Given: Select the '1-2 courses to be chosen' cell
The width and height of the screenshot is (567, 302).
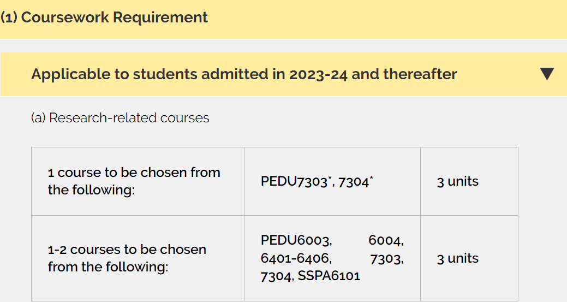Looking at the screenshot, I should tap(127, 258).
